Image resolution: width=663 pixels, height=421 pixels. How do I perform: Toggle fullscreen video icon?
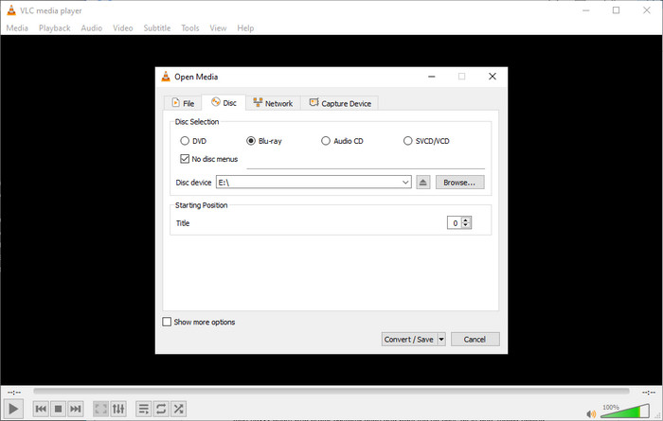tap(100, 409)
